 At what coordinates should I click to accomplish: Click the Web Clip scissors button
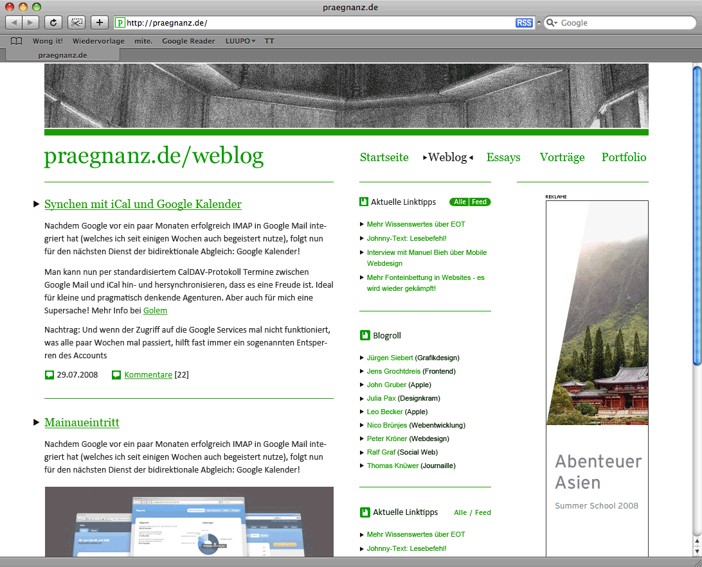[x=76, y=22]
